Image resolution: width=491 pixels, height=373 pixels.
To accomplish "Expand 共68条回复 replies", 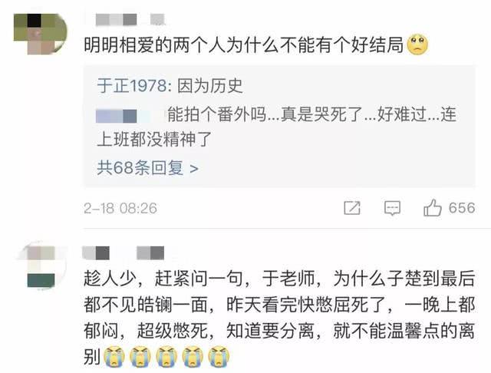I will [147, 168].
